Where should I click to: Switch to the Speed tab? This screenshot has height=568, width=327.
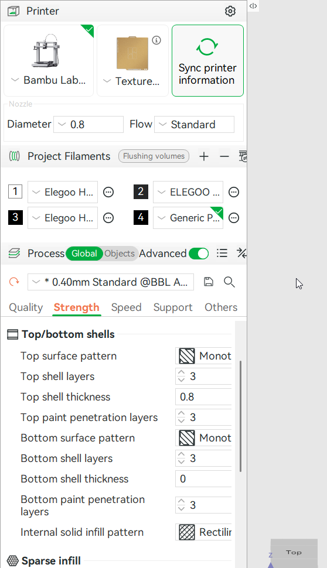point(126,307)
